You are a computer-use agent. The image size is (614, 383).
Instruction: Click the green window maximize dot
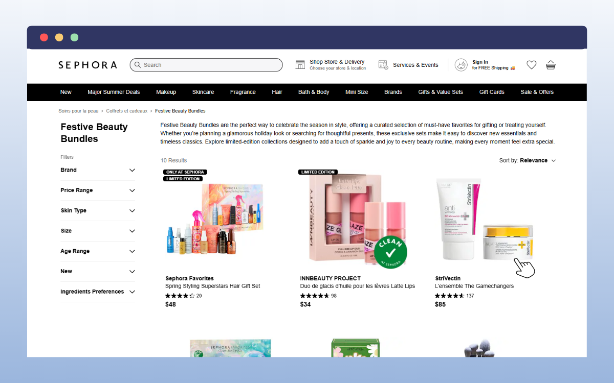pyautogui.click(x=75, y=37)
